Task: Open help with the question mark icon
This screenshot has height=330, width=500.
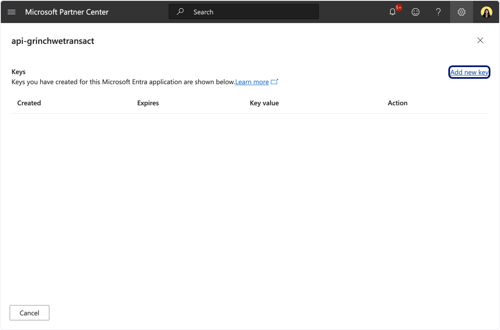Action: click(x=438, y=12)
